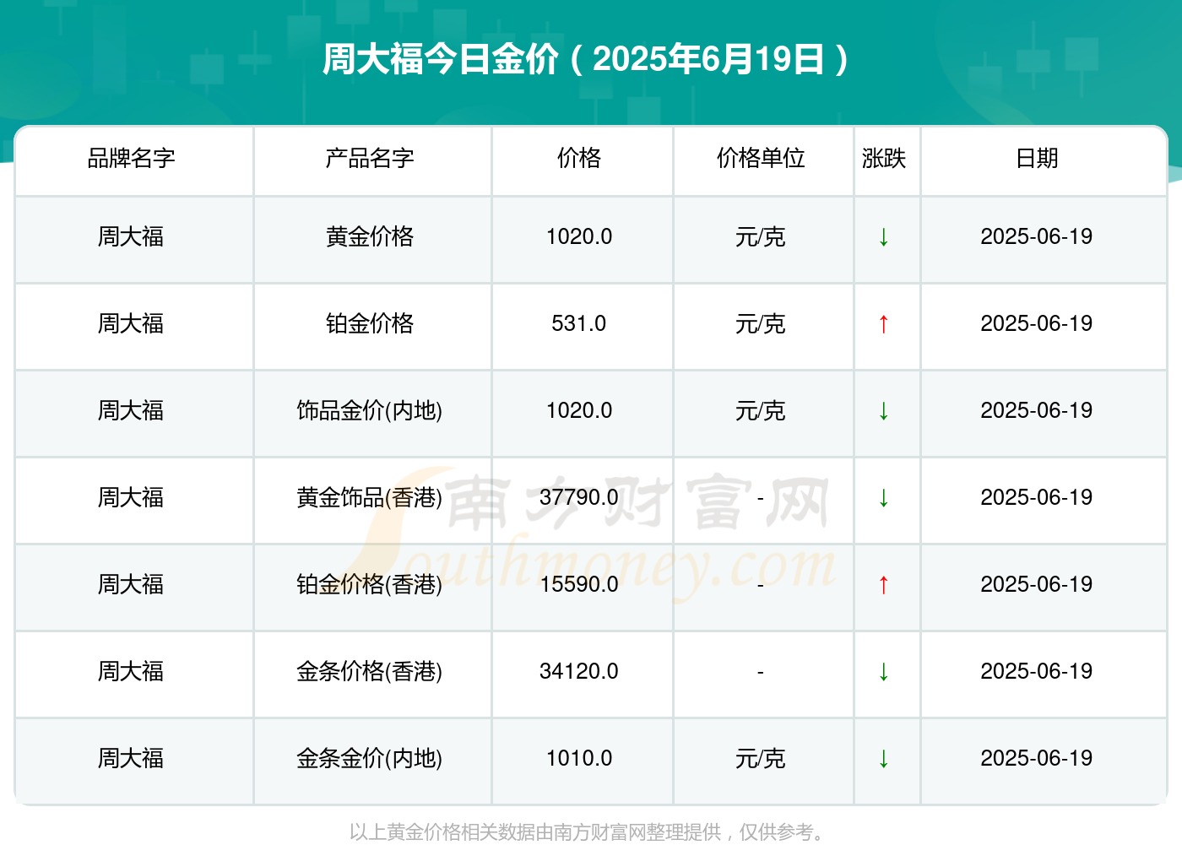Viewport: 1182px width, 845px height.
Task: Click the price value 1010.0
Action: coord(579,758)
